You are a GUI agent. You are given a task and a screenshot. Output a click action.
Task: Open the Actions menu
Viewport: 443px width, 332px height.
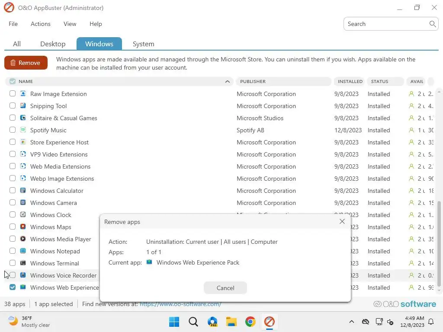(41, 24)
